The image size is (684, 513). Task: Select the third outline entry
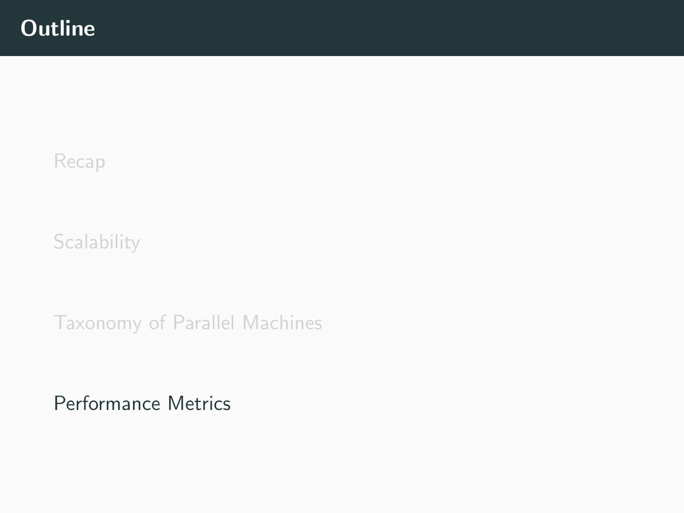pyautogui.click(x=188, y=323)
